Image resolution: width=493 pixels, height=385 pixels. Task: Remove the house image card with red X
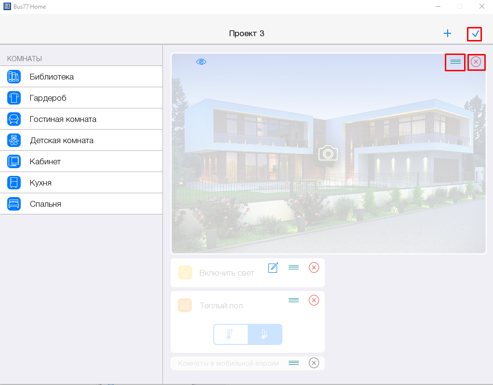(x=476, y=62)
